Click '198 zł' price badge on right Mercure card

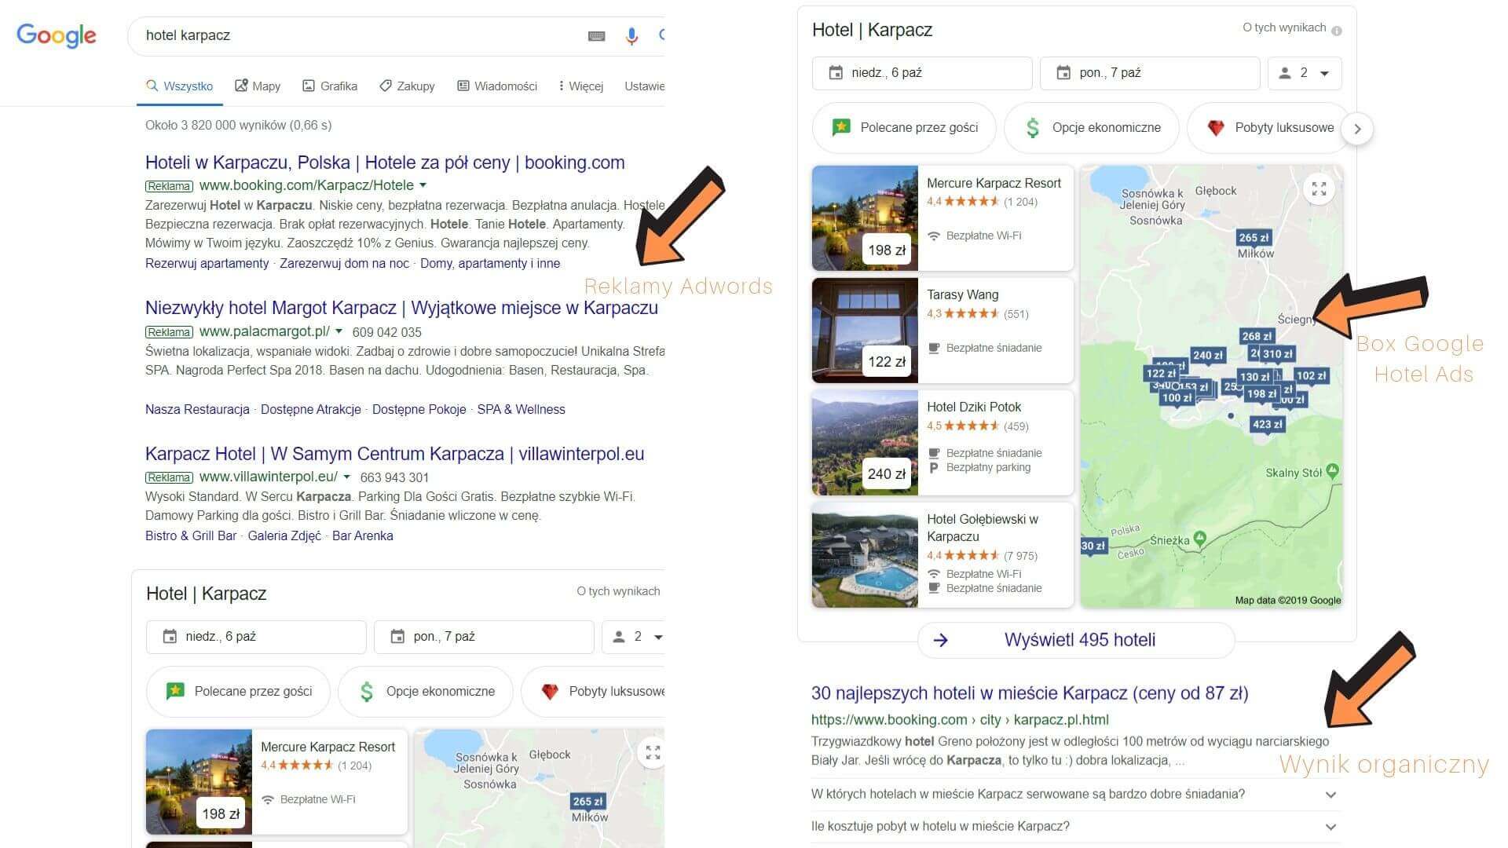pos(887,250)
